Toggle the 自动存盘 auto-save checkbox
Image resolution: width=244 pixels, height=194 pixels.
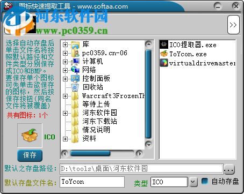coord(205,181)
